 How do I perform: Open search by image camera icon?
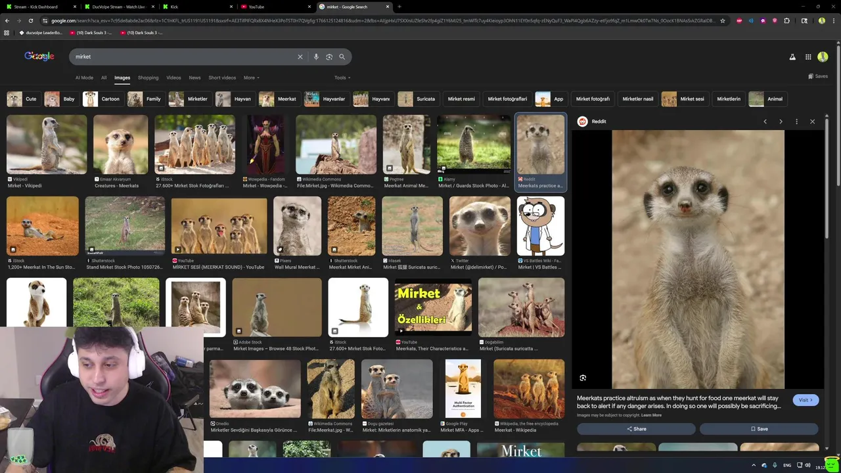click(329, 56)
